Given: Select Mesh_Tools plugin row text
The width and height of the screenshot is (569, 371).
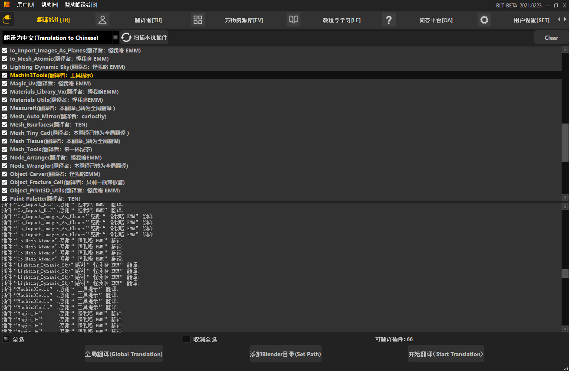Looking at the screenshot, I should 51,150.
